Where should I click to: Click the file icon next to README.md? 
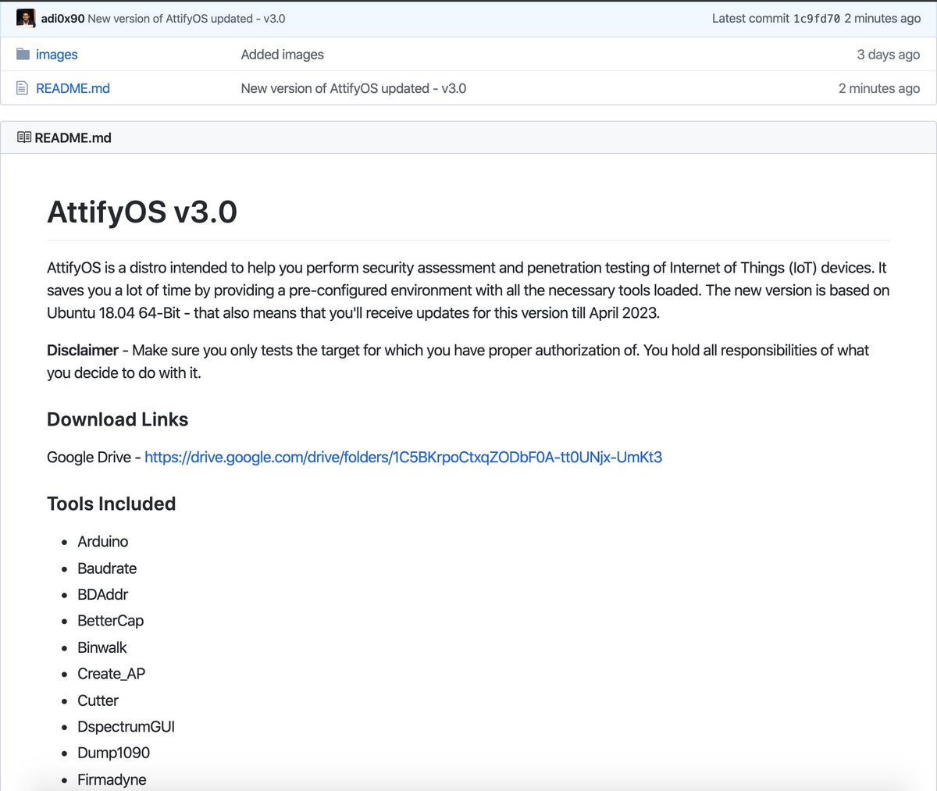[21, 88]
